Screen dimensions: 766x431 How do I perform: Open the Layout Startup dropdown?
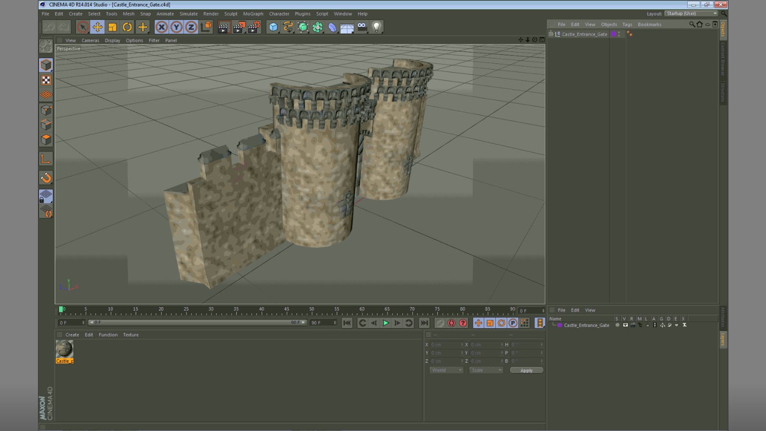pos(692,14)
